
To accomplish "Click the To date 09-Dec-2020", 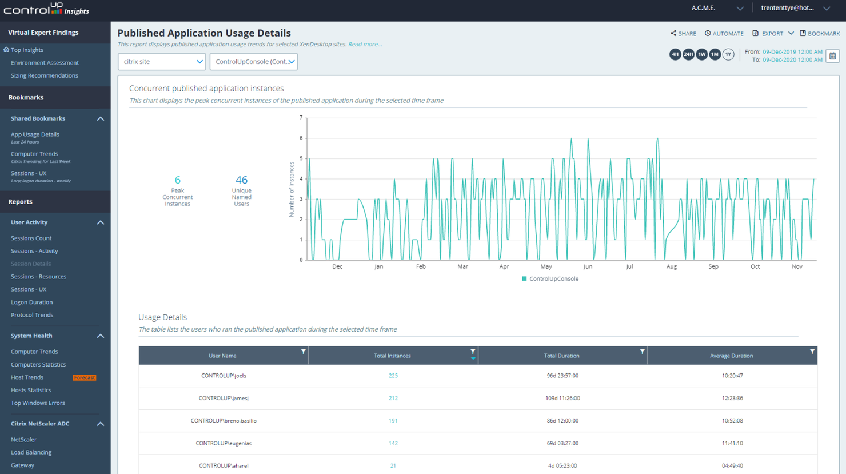I will point(792,59).
